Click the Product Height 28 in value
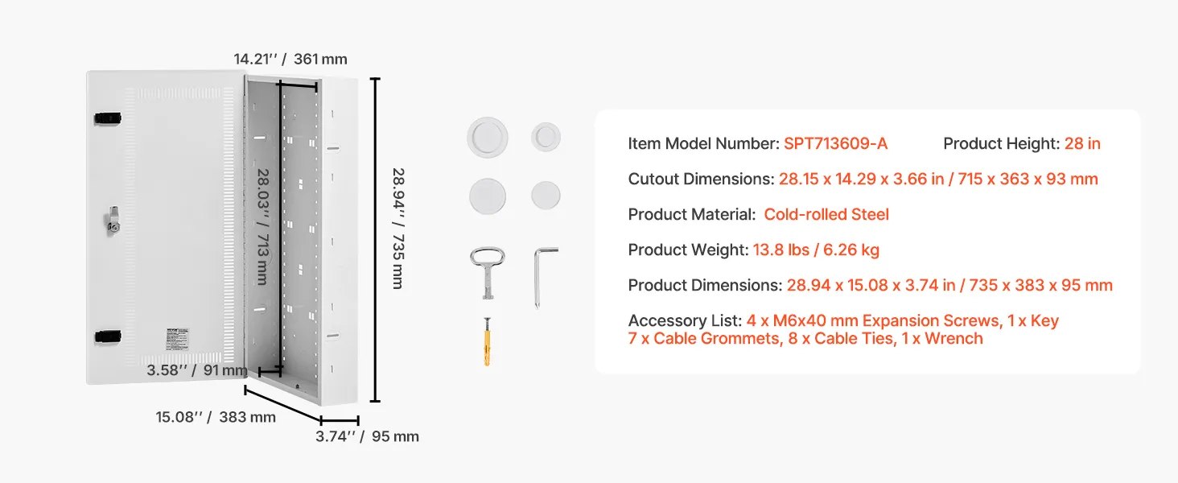 [1082, 144]
